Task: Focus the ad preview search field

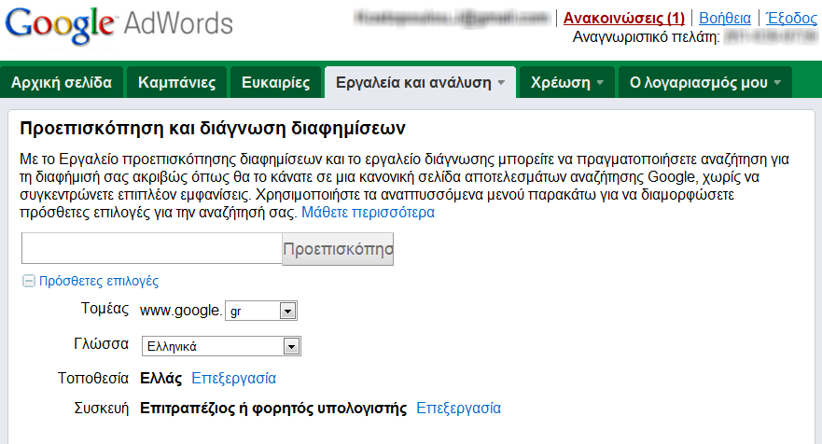Action: tap(151, 248)
